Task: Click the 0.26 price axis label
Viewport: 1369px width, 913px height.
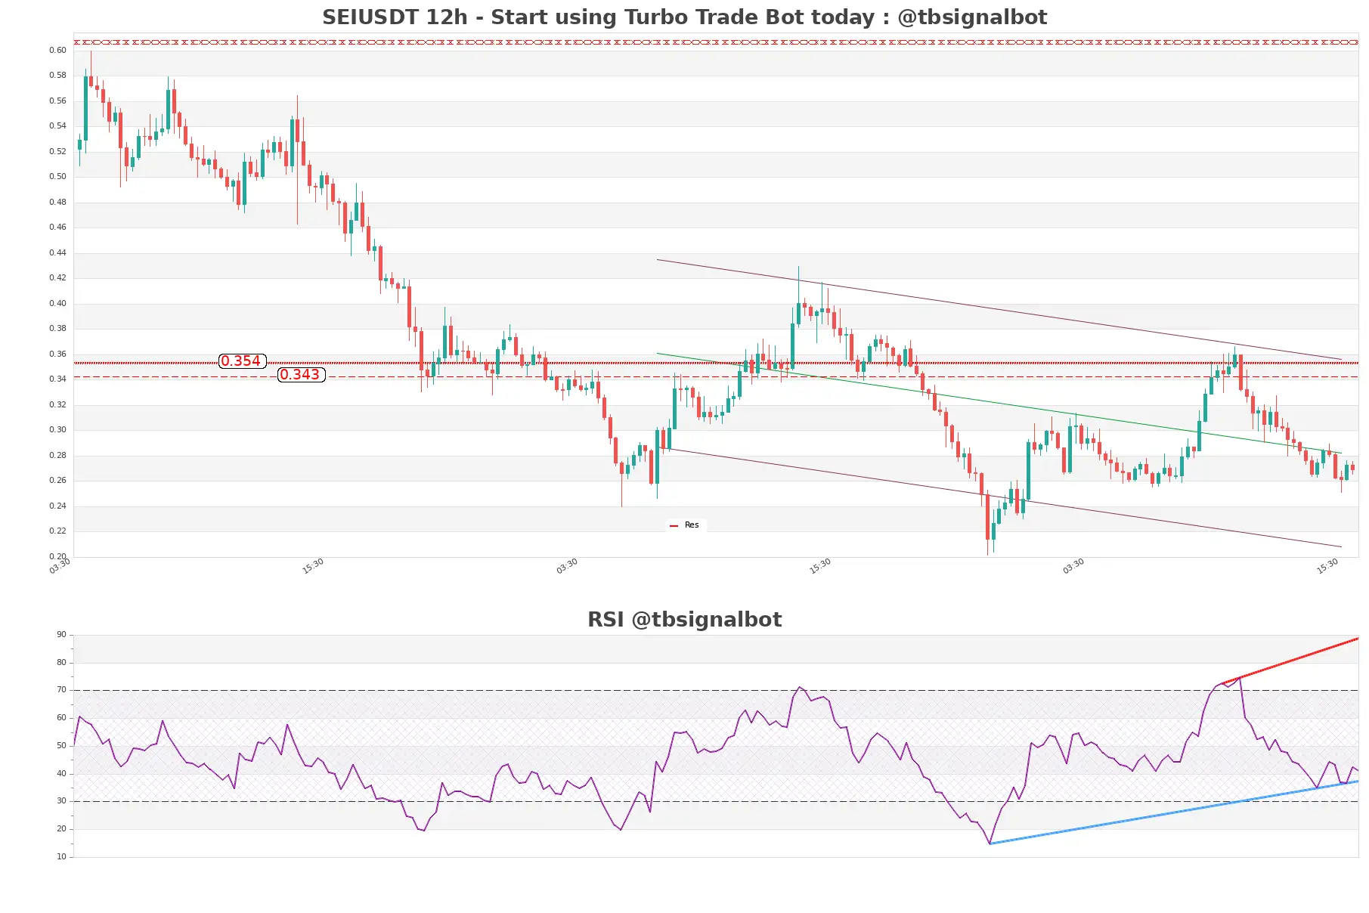Action: coord(57,480)
